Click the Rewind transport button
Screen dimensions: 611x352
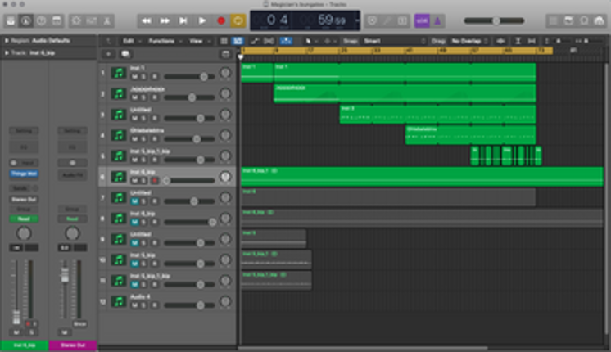click(x=146, y=20)
